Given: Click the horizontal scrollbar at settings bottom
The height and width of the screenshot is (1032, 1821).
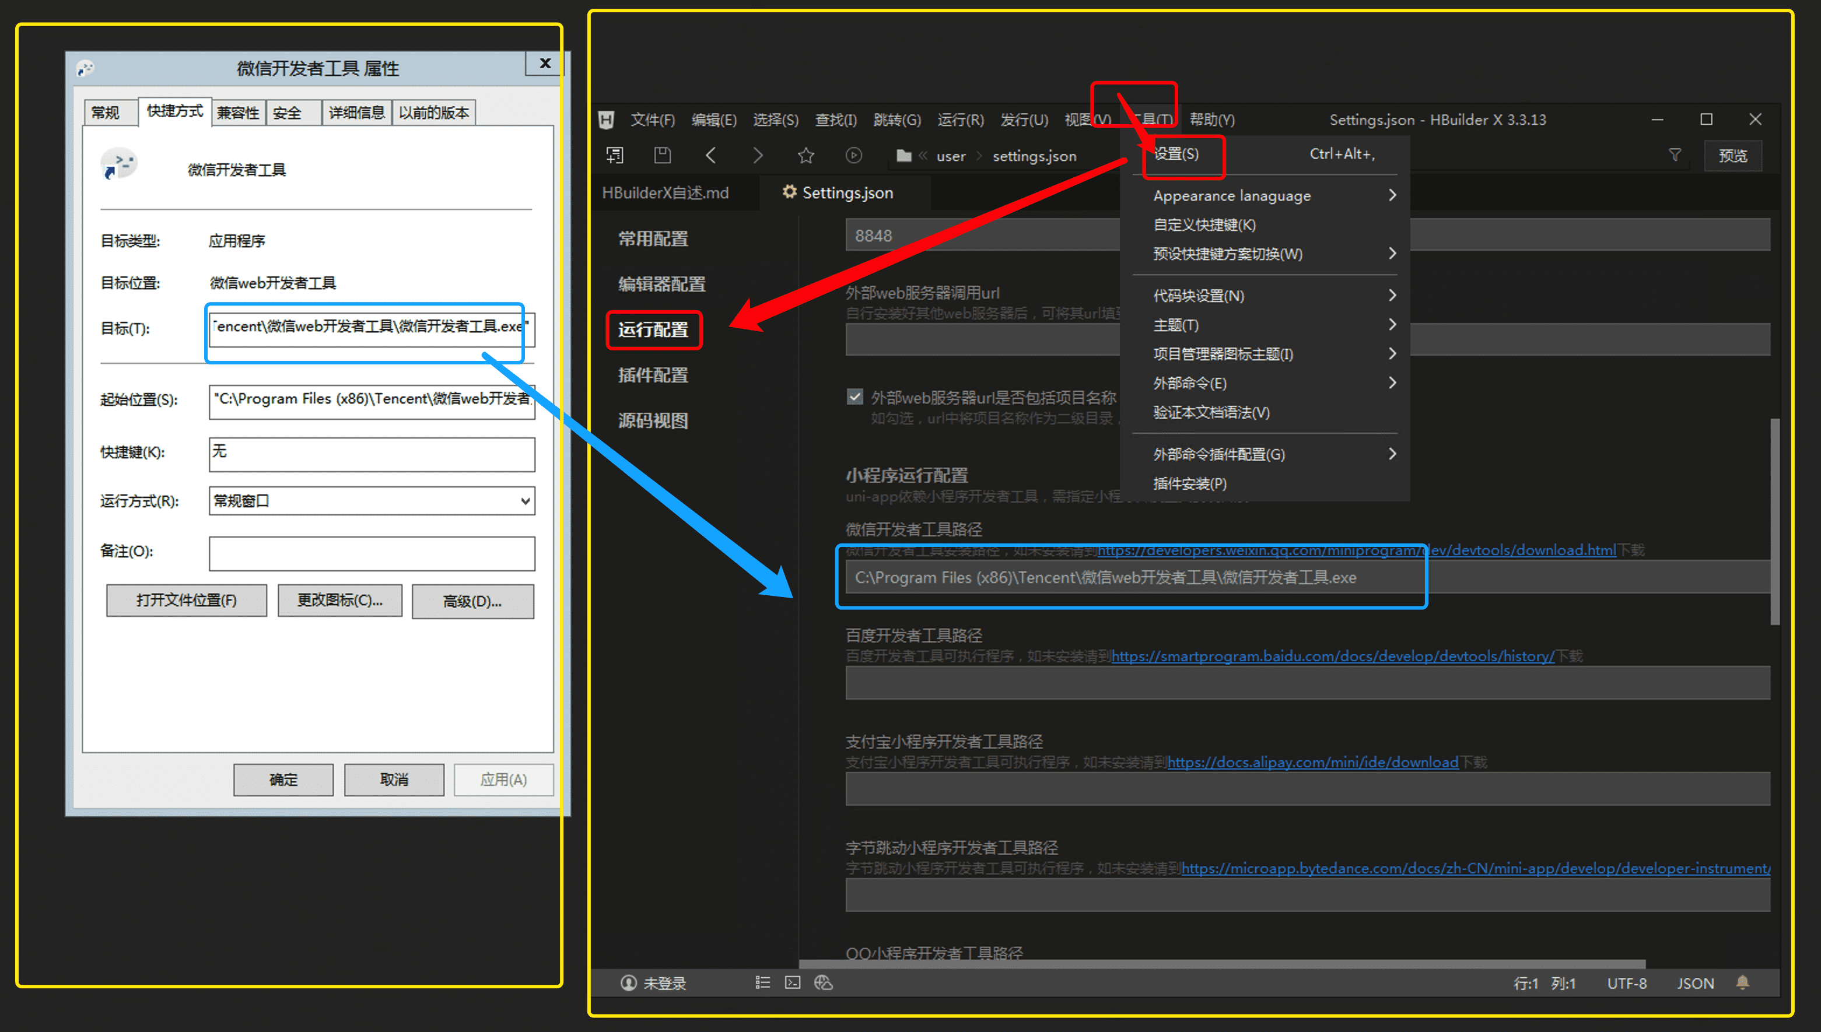Looking at the screenshot, I should 1222,964.
